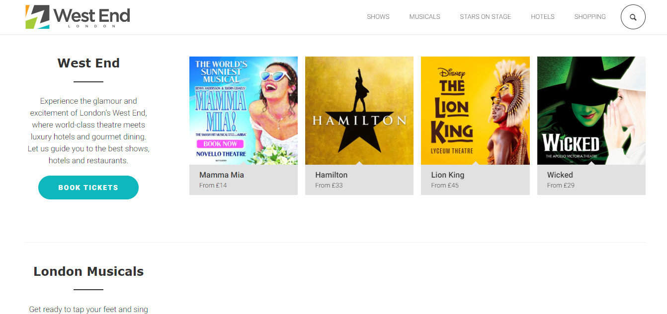Open the search magnifier icon
The width and height of the screenshot is (667, 314).
click(633, 17)
